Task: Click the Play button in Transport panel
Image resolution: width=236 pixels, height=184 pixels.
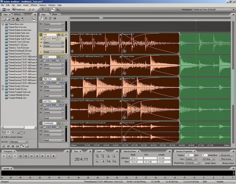Action: (x=9, y=156)
